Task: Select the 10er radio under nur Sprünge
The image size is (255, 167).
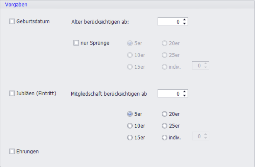Action: point(130,55)
